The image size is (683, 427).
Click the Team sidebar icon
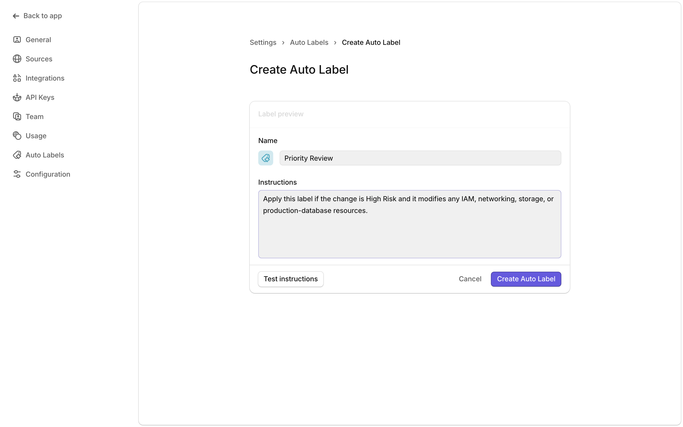point(17,117)
